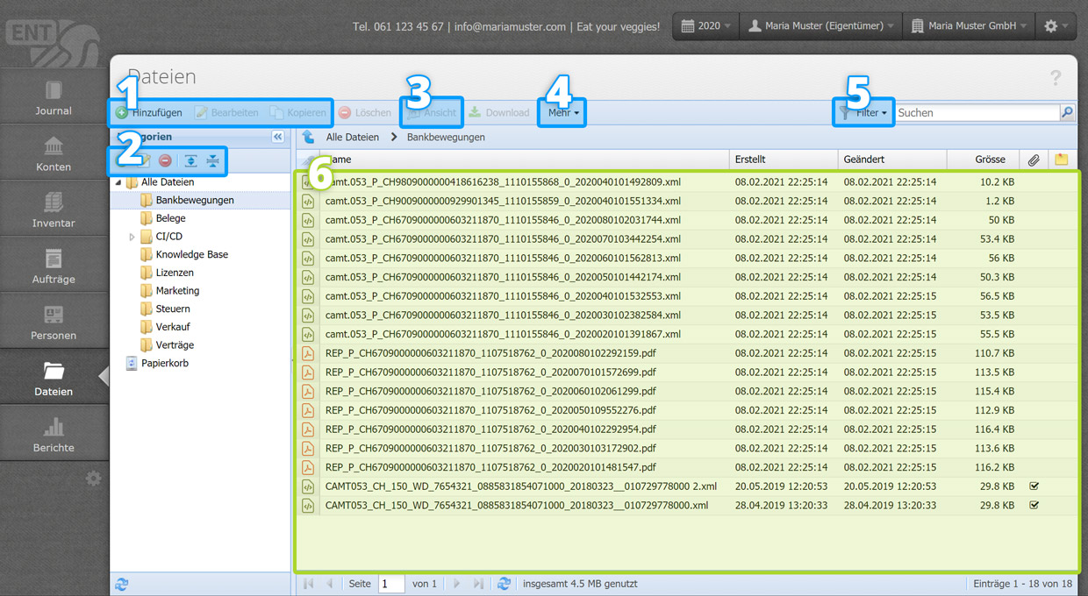Click the checkmark on CAMT053 ...778000.xml row
The height and width of the screenshot is (596, 1088).
[x=1034, y=506]
